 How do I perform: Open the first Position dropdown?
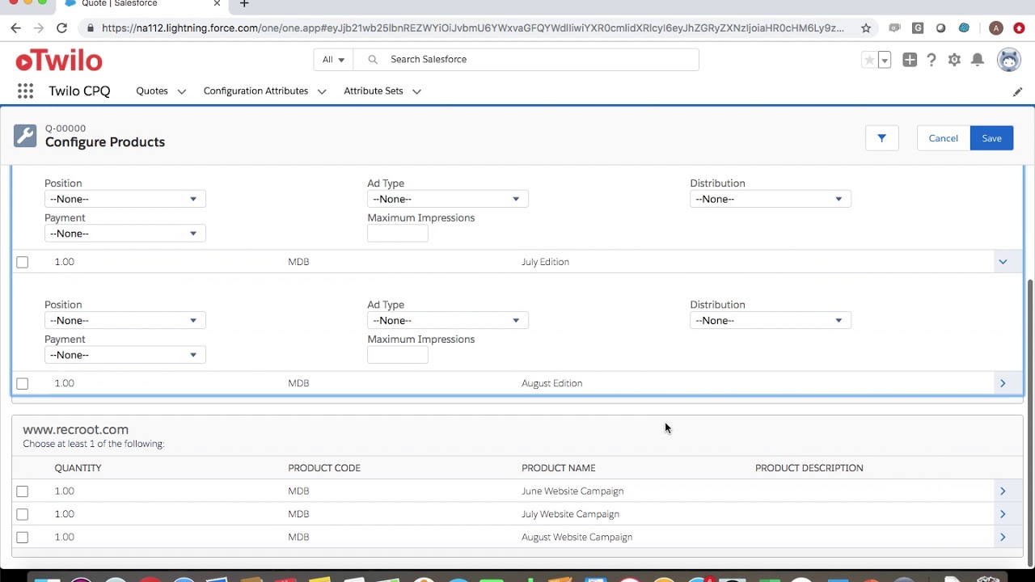pos(125,199)
